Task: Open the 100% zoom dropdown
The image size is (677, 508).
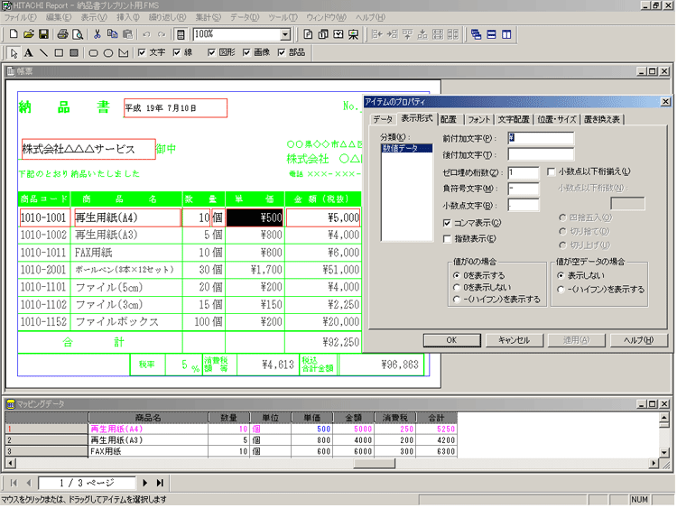Action: tap(285, 34)
